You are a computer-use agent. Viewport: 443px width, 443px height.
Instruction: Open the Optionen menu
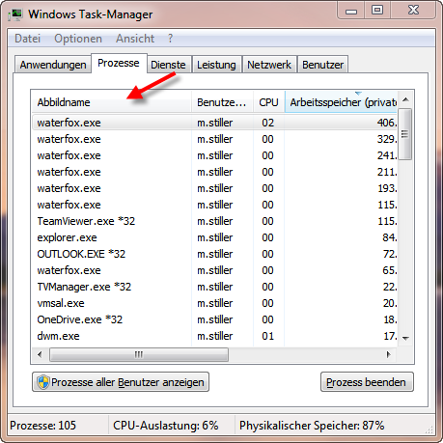point(78,39)
